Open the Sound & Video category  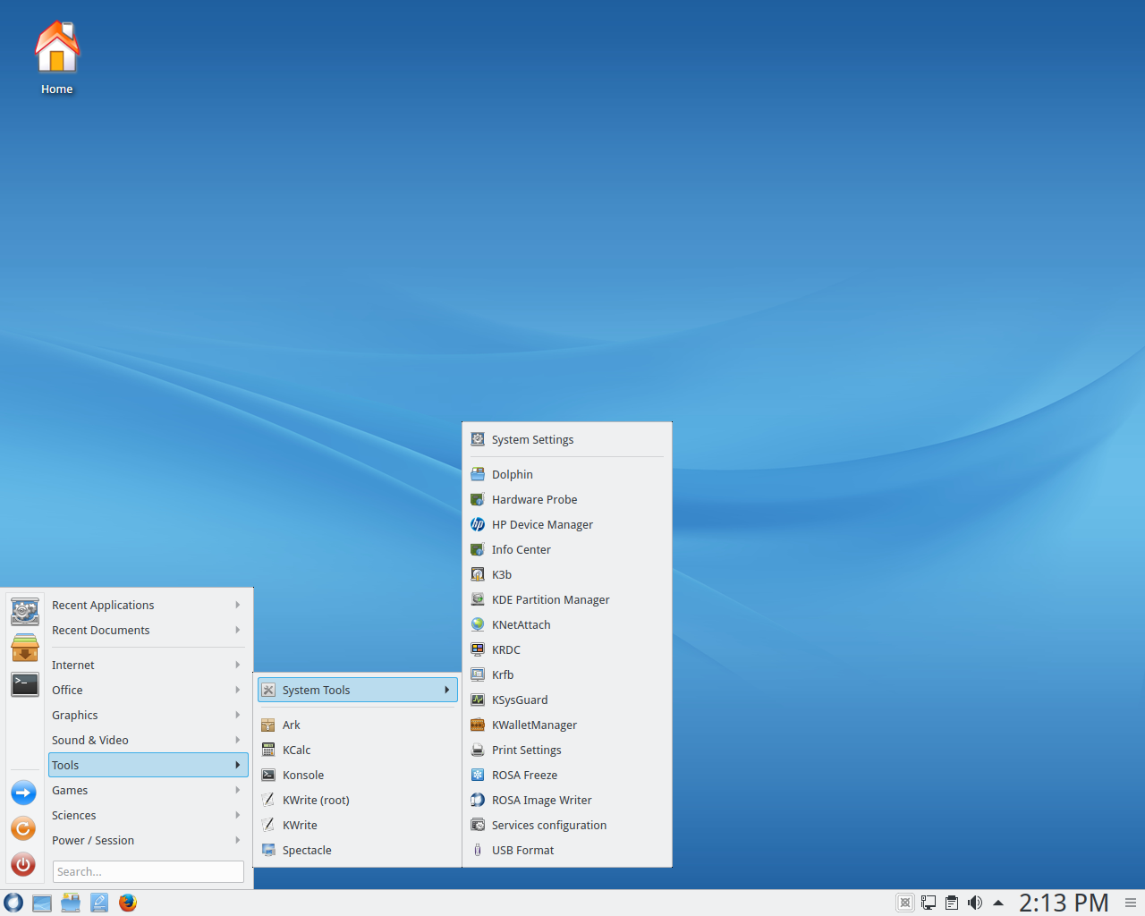click(x=148, y=741)
